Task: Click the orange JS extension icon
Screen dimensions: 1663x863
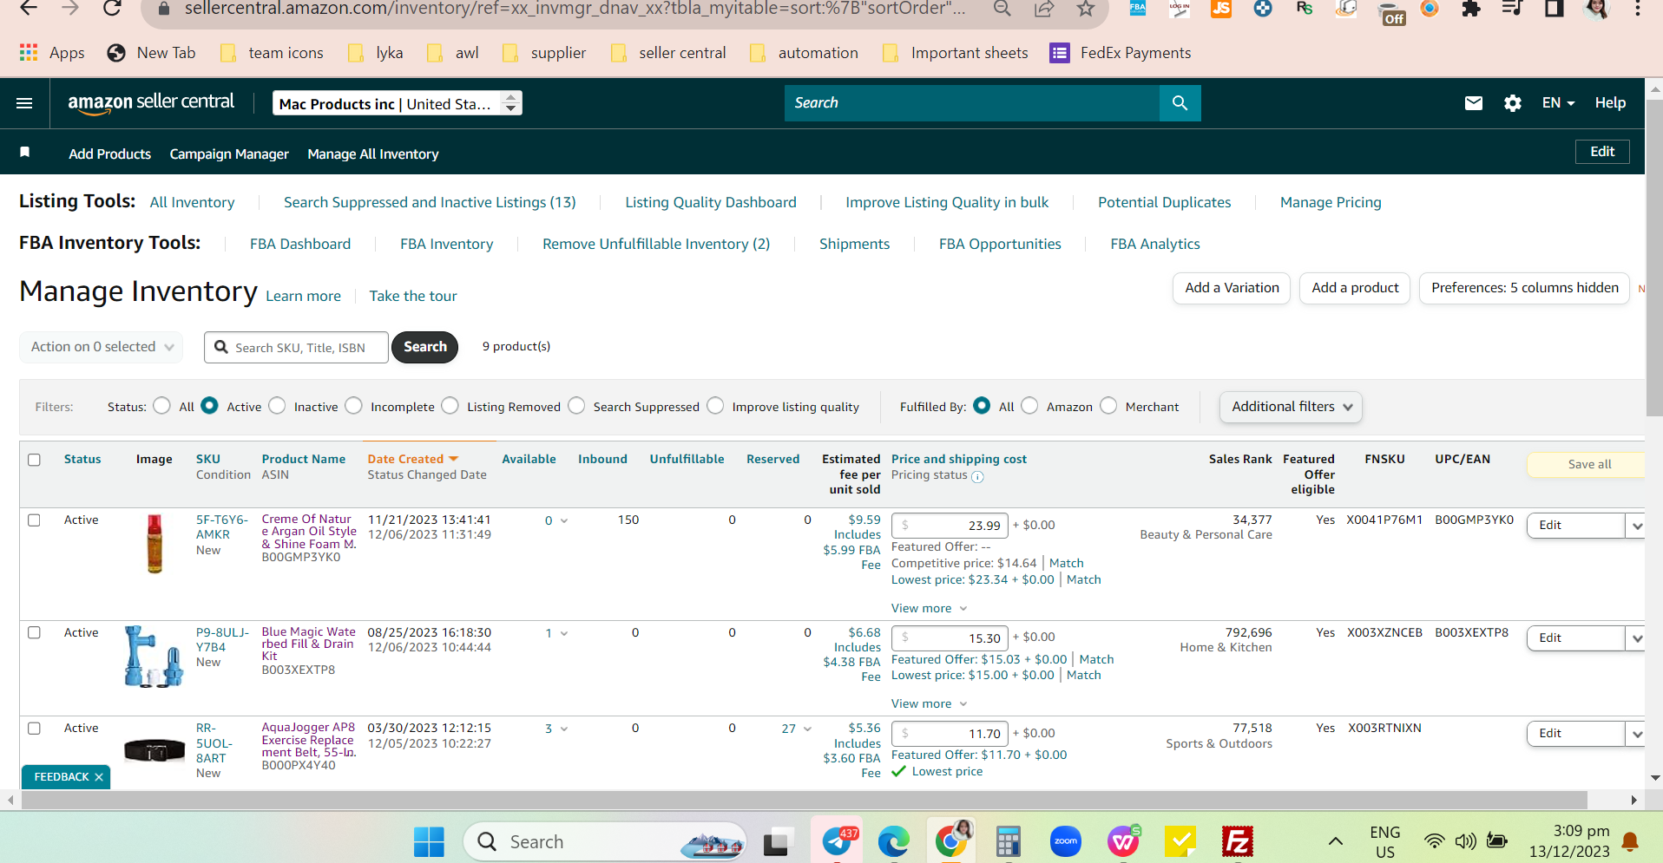Action: click(1221, 9)
